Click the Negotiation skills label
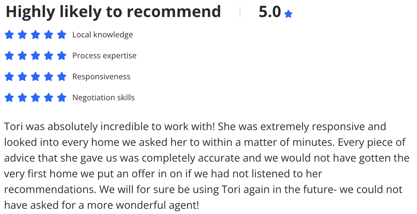 [x=103, y=98]
